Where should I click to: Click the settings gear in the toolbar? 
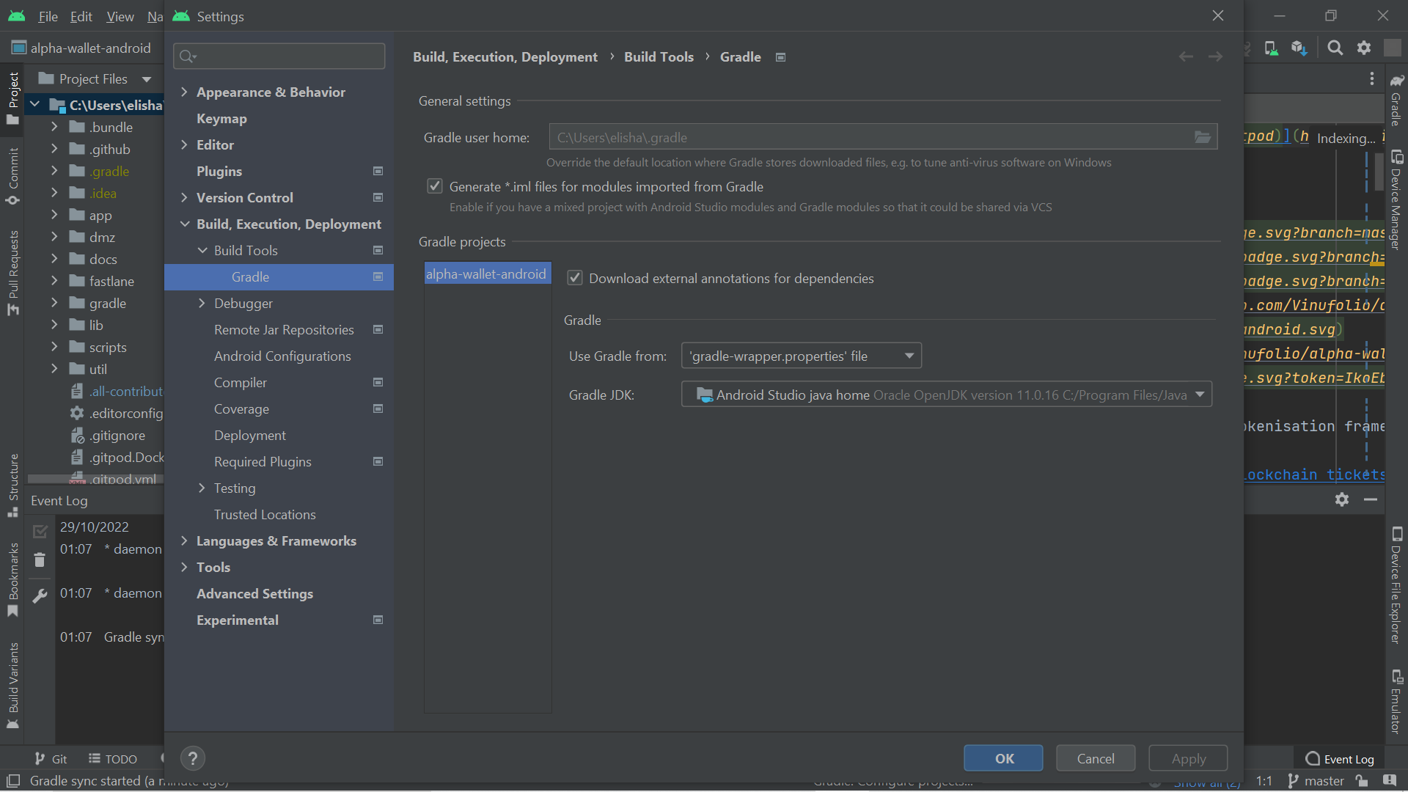click(x=1365, y=48)
